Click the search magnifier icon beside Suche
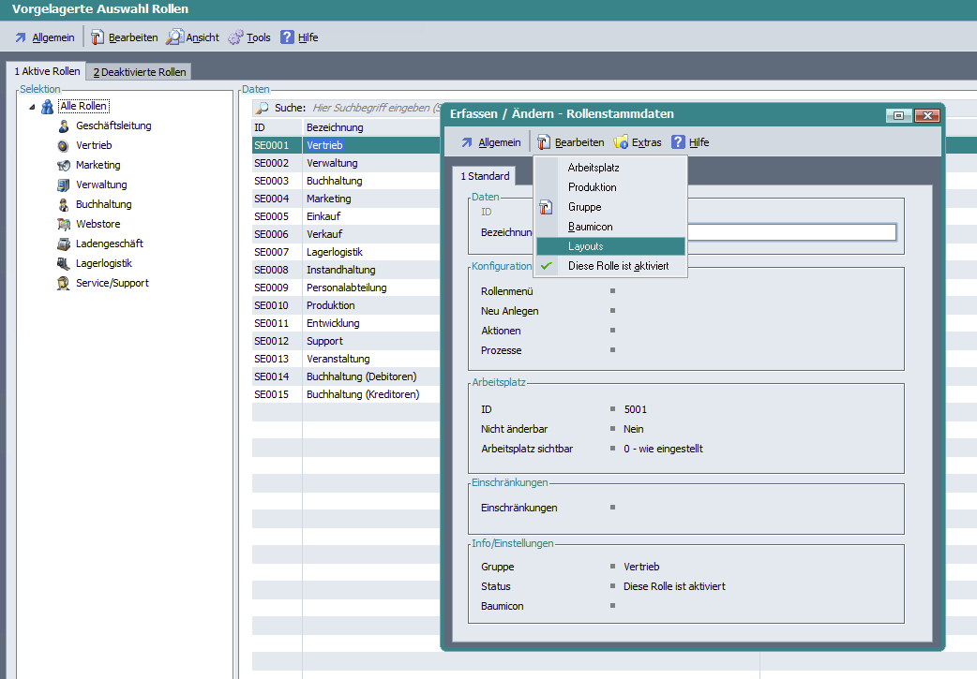This screenshot has height=679, width=977. (263, 109)
